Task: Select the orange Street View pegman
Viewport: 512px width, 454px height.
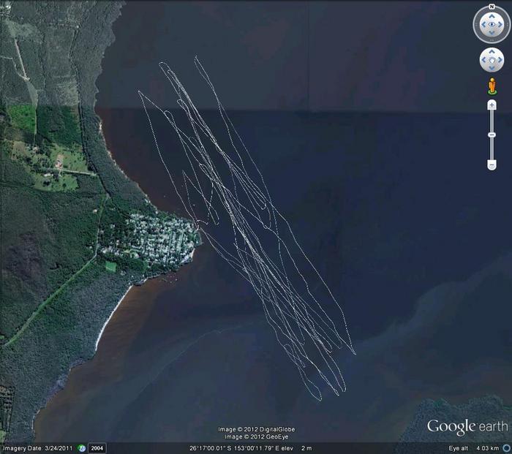Action: [492, 87]
